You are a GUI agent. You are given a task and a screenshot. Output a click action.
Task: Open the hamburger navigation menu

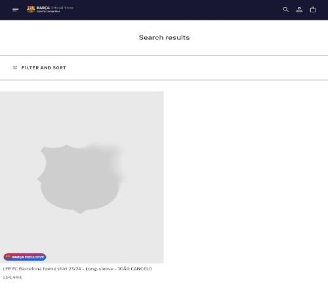(x=15, y=9)
